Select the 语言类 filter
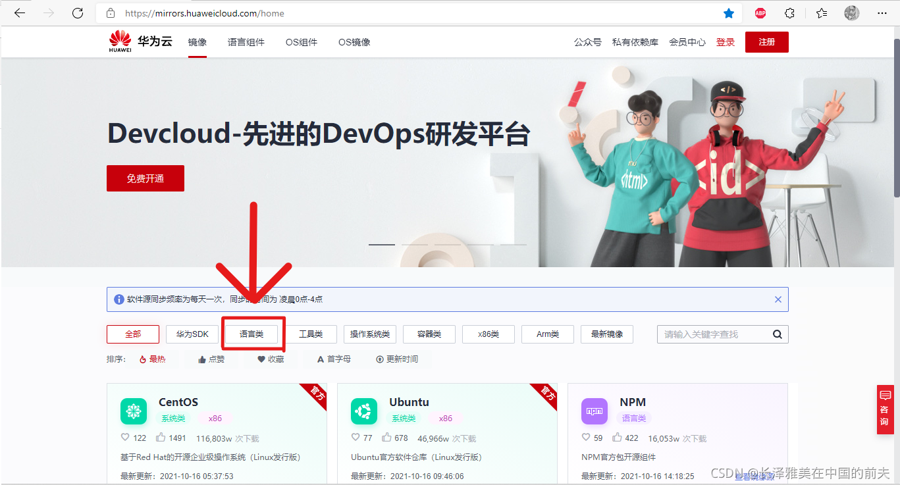 251,334
